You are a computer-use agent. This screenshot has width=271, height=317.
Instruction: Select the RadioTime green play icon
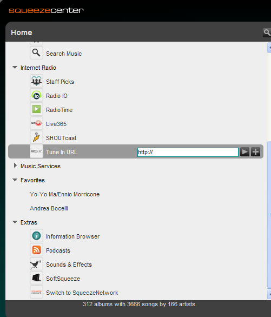point(36,109)
